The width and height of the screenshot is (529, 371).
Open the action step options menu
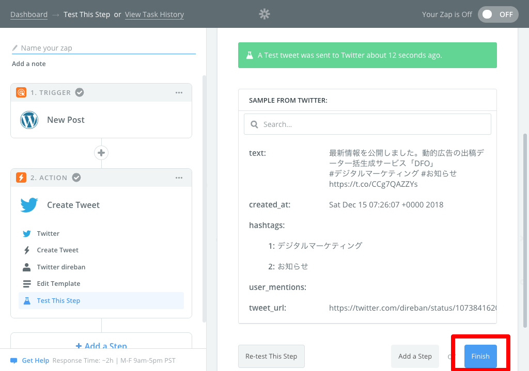click(x=179, y=178)
